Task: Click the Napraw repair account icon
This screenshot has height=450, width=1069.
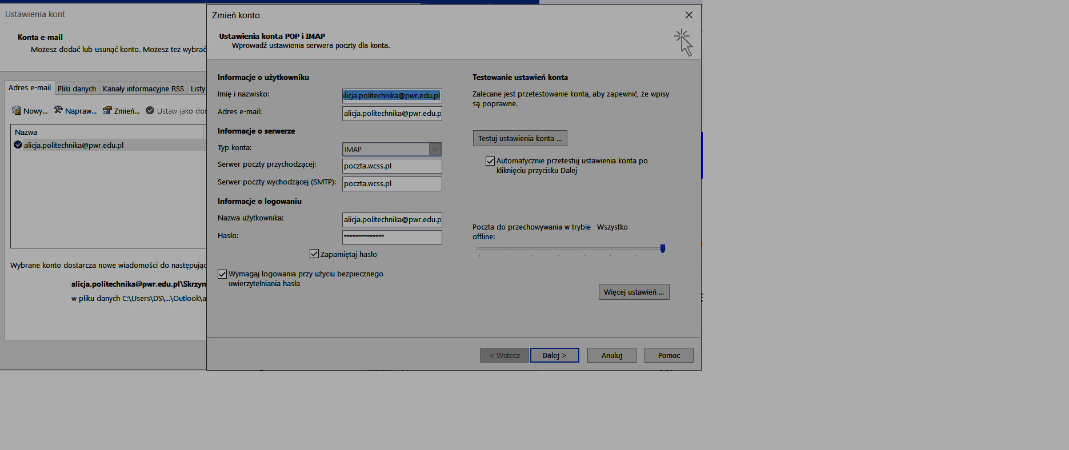Action: coord(58,110)
